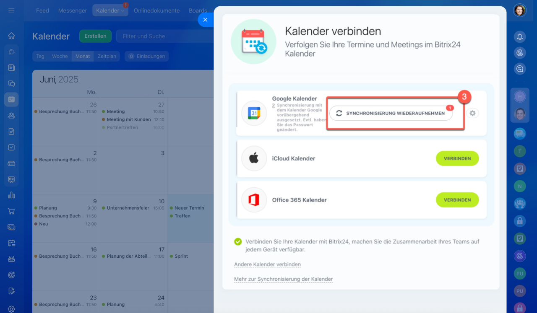Screen dimensions: 537x313
Task: Switch calendar view to Monat
Action: (83, 56)
